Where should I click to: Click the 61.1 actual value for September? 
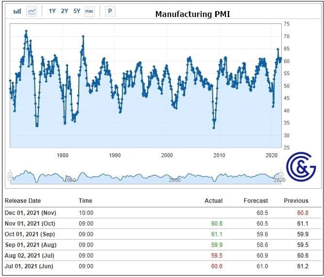click(217, 234)
